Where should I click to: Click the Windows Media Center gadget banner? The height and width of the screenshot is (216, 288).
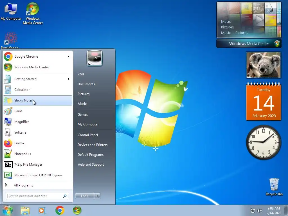249,44
